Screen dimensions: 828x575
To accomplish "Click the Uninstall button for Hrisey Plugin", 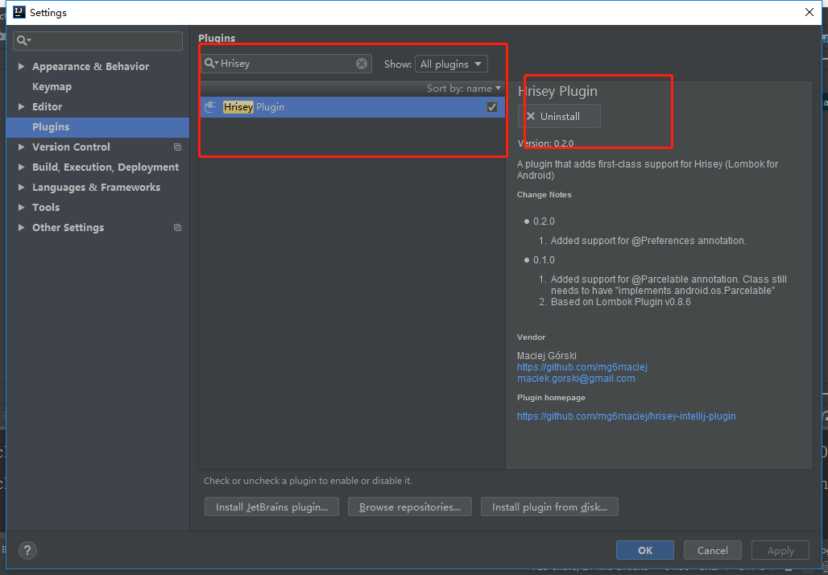I will [x=559, y=116].
